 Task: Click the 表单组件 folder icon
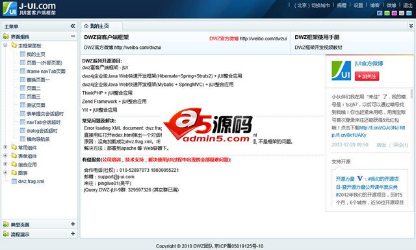pyautogui.click(x=14, y=156)
